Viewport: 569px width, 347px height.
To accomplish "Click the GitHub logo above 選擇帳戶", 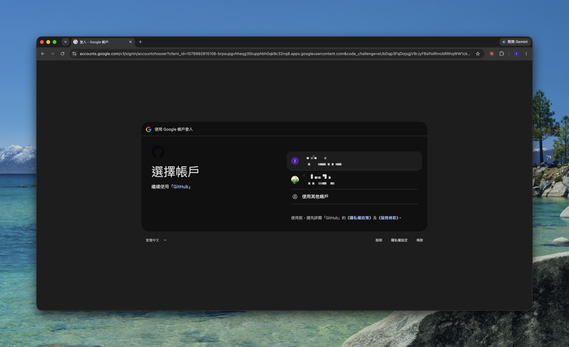I will (x=158, y=152).
